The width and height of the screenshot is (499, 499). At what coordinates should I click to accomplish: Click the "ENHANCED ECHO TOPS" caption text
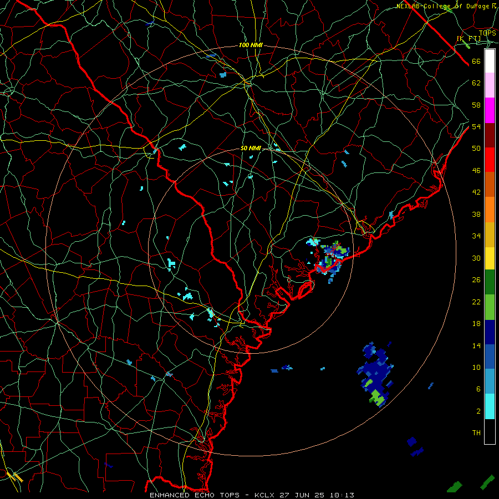click(195, 495)
